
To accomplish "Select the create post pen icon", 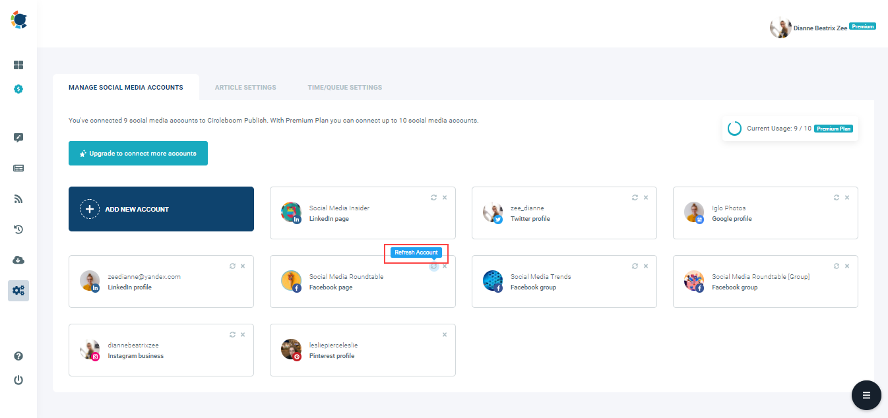I will [18, 137].
